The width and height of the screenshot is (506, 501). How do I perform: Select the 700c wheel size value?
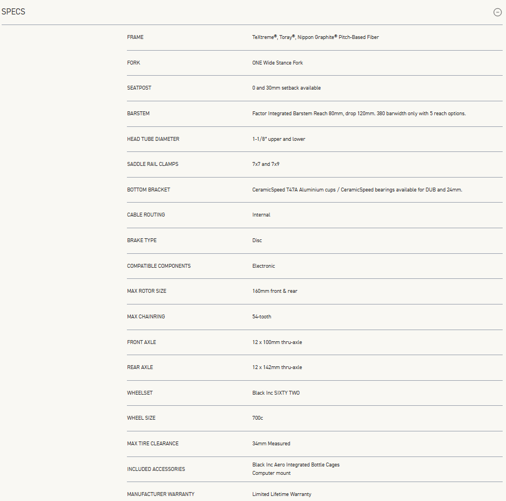click(x=258, y=417)
